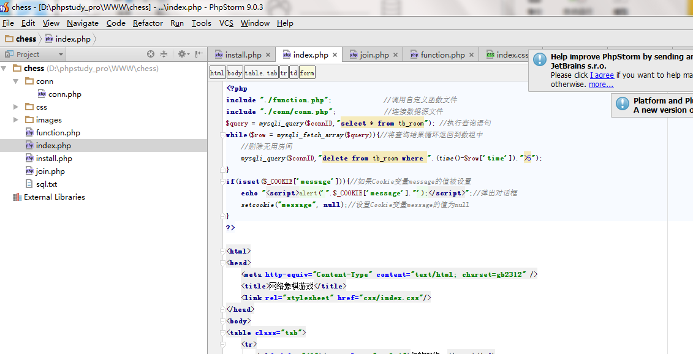Click the "select * from tb_room" query string

[383, 123]
